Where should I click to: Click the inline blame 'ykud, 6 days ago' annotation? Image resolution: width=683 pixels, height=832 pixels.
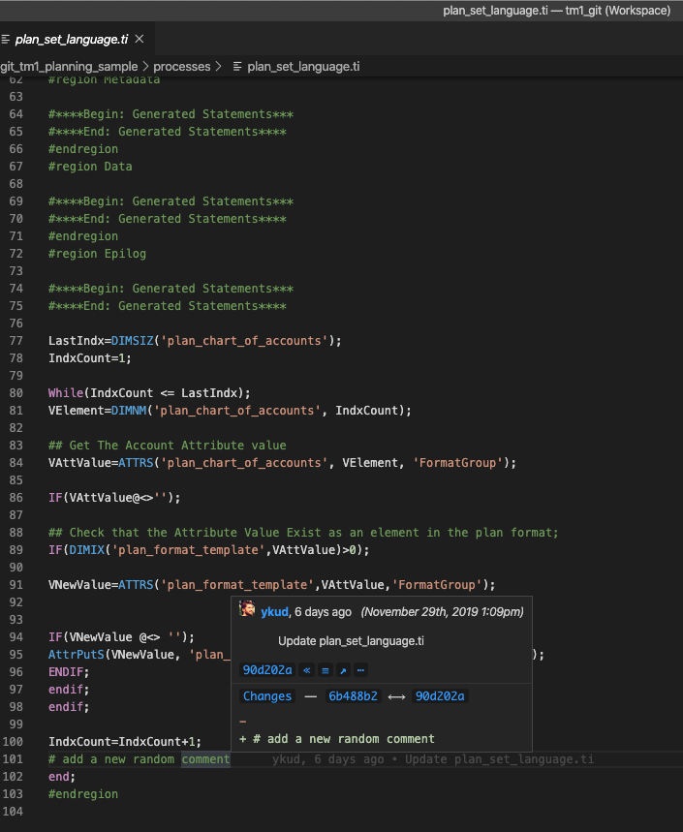pos(433,759)
